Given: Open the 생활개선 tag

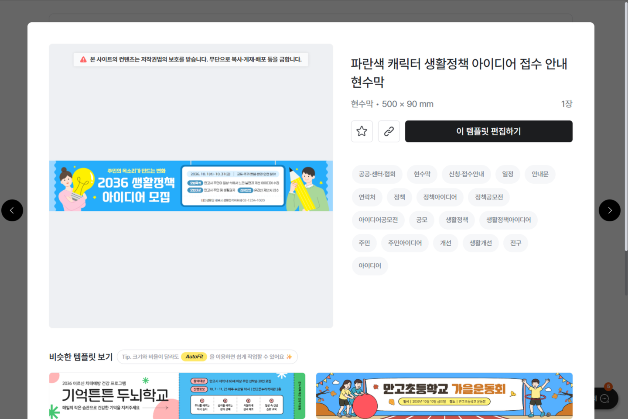Looking at the screenshot, I should tap(481, 243).
